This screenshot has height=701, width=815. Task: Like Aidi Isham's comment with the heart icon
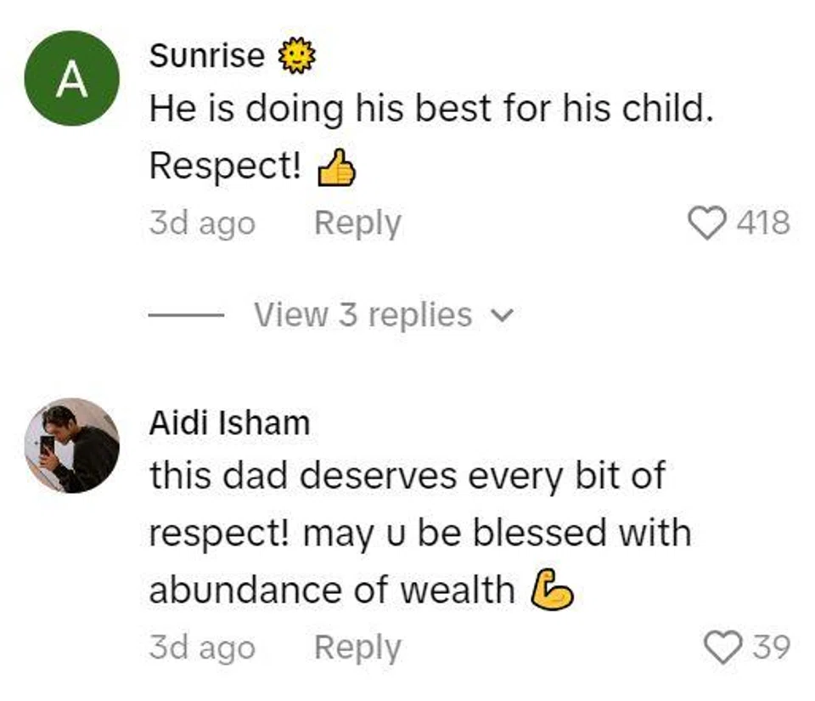point(722,647)
